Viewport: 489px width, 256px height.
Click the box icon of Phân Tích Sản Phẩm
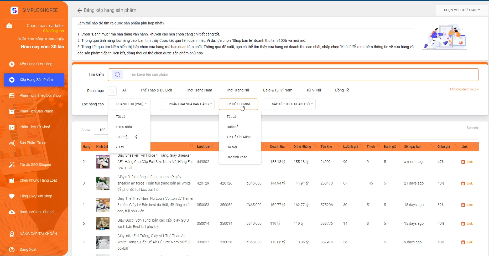coord(12,111)
